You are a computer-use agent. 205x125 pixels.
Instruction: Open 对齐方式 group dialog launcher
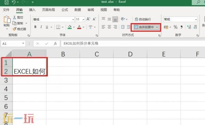[x=159, y=35]
